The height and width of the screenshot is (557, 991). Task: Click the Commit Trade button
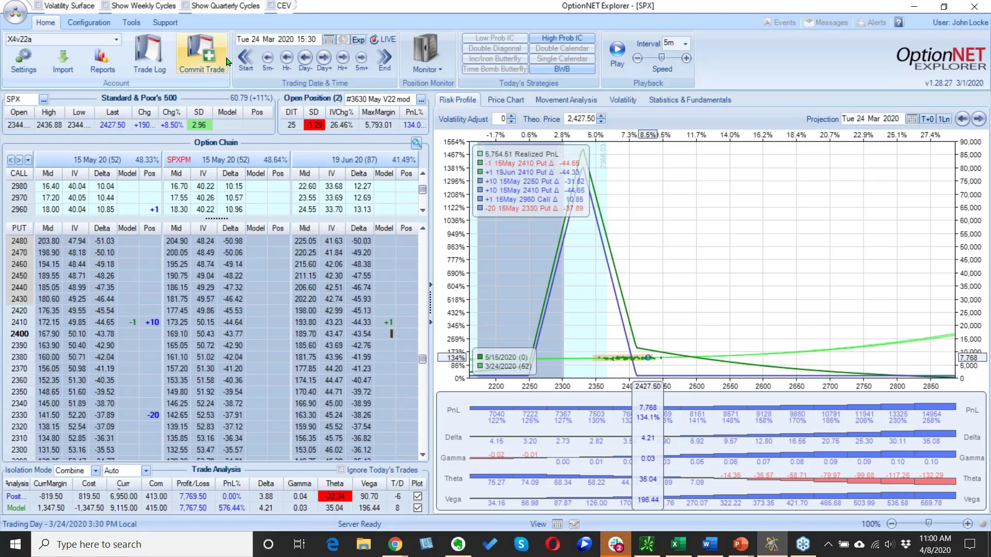[202, 54]
